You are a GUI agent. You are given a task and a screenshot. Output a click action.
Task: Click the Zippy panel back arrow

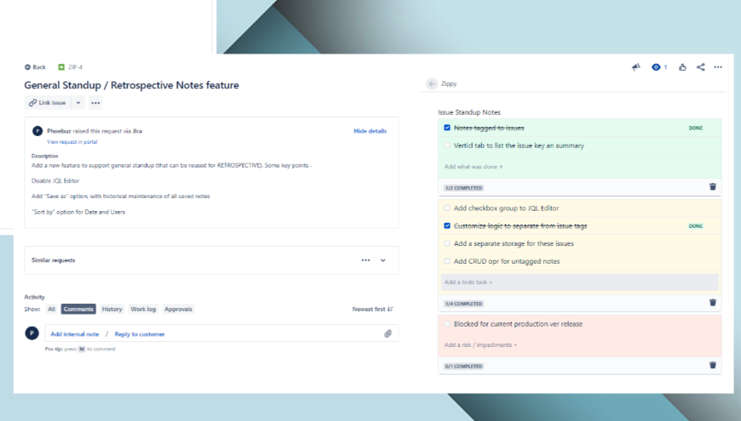[432, 83]
